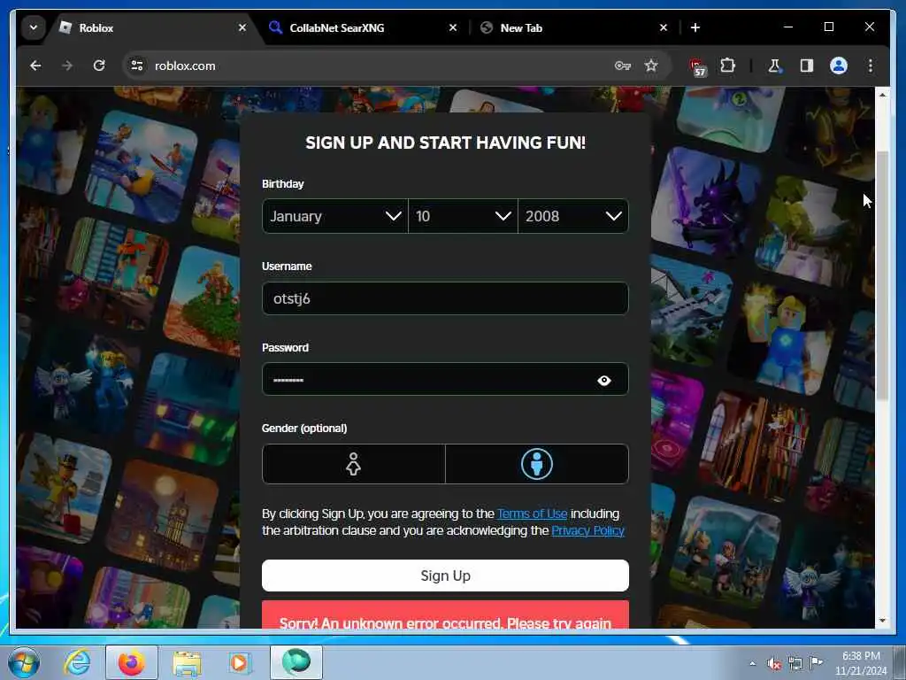Click the Username field containing otstj6
Image resolution: width=906 pixels, height=680 pixels.
(445, 298)
